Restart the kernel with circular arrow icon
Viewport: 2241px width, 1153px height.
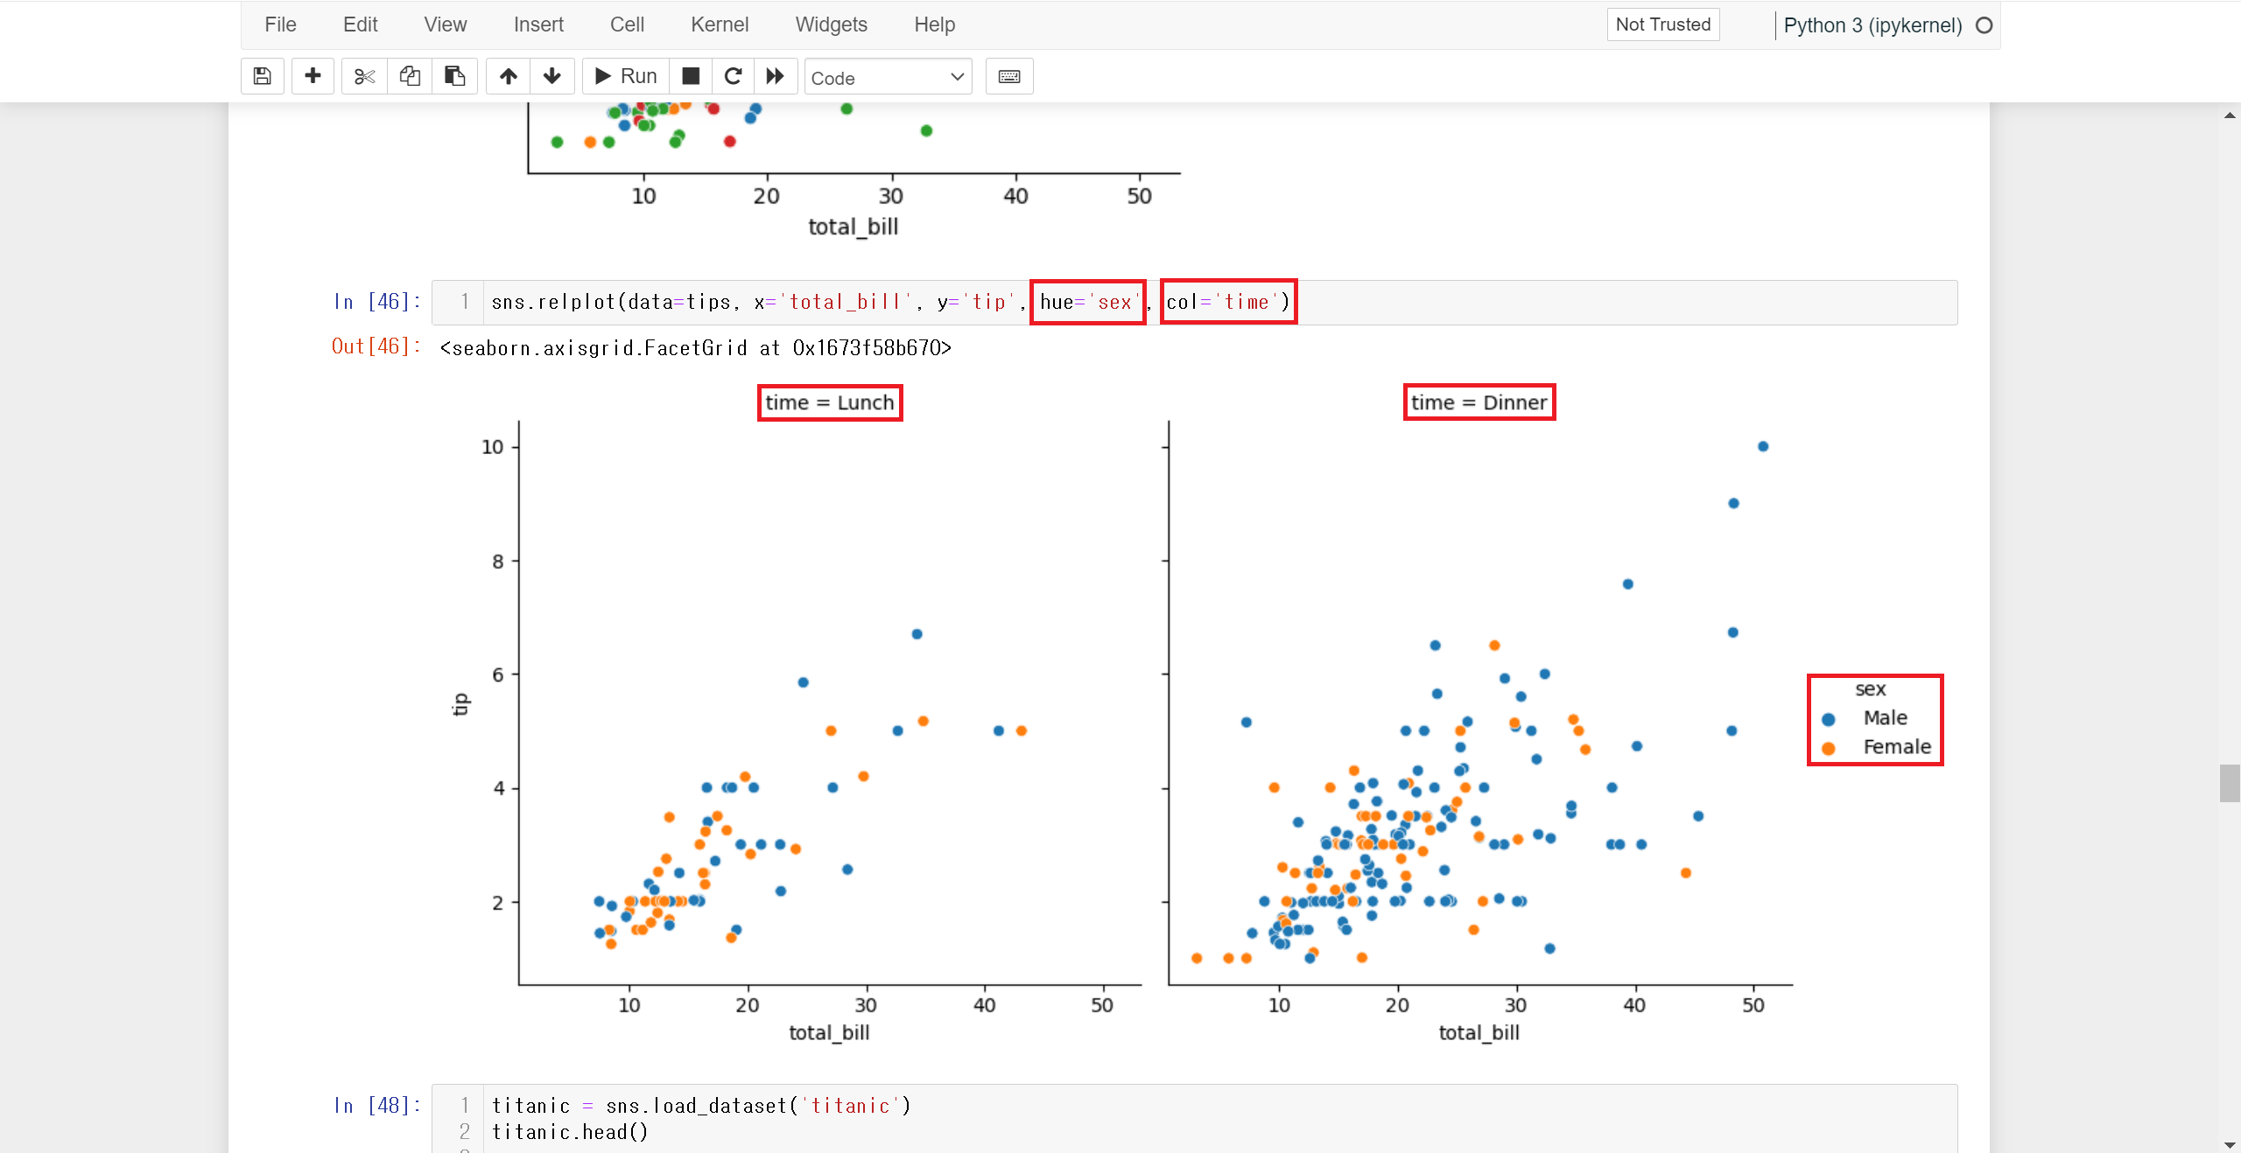tap(734, 76)
